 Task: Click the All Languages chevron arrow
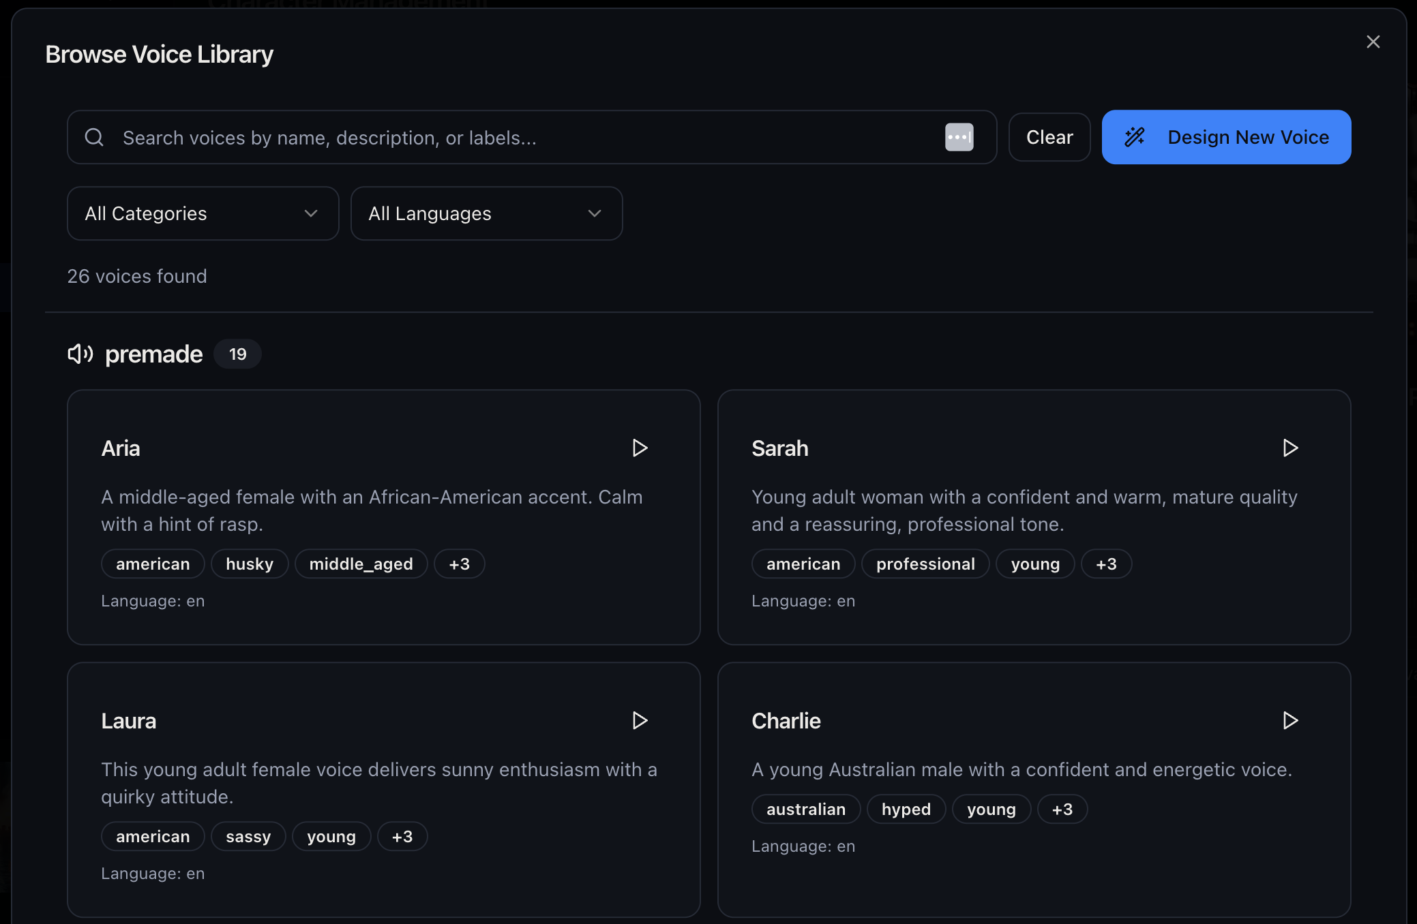point(594,213)
